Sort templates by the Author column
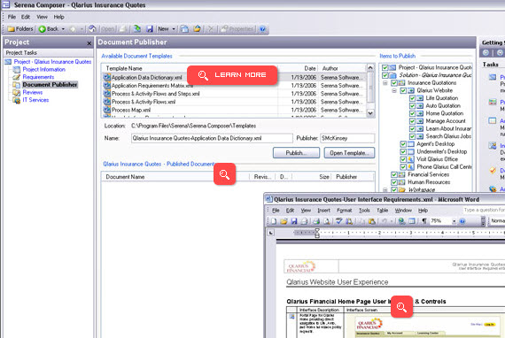505x338 pixels. (x=342, y=68)
